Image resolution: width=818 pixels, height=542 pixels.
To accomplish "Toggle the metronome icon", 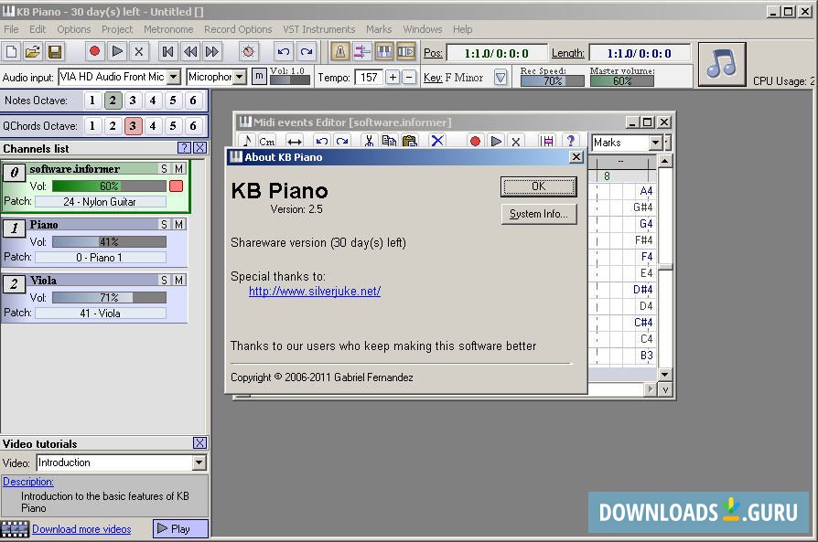I will pyautogui.click(x=340, y=51).
